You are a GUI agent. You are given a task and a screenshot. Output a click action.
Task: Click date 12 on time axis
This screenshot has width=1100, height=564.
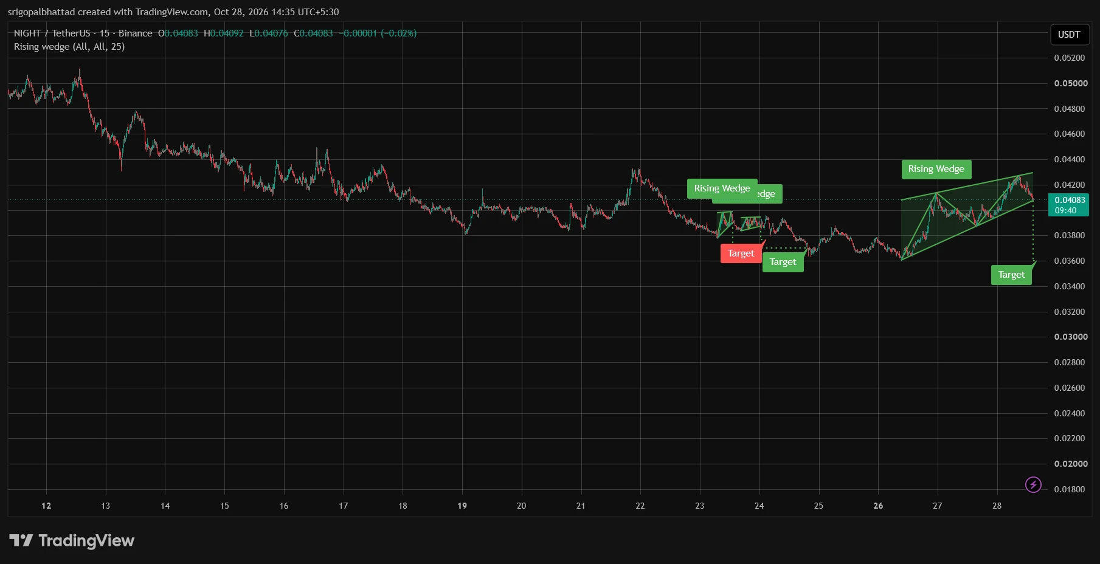(x=46, y=506)
